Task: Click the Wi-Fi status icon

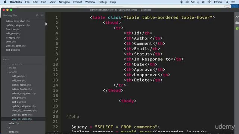Action: 209,2
